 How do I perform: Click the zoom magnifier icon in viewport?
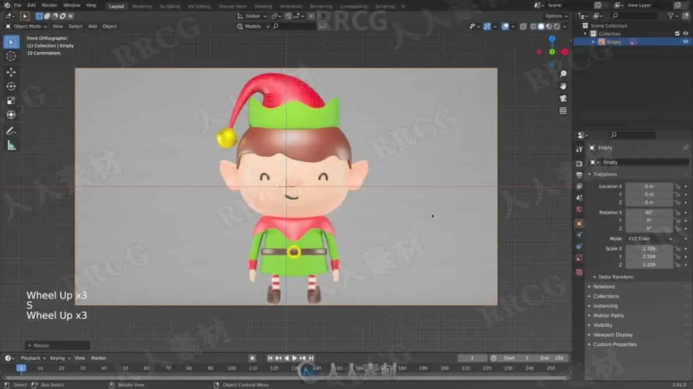pyautogui.click(x=563, y=74)
